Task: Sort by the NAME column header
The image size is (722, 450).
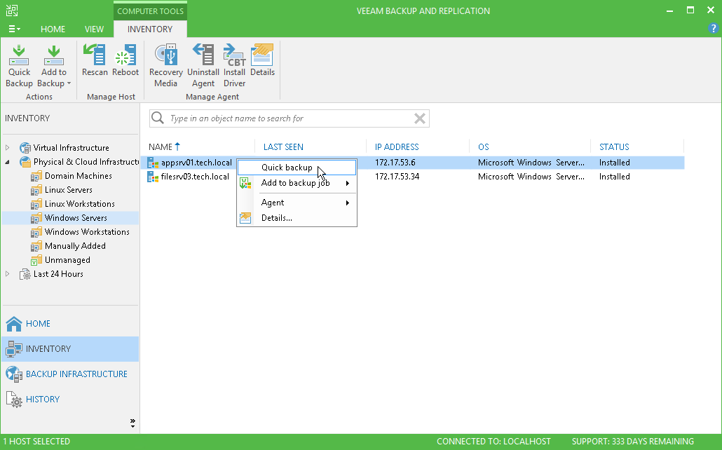Action: click(161, 147)
